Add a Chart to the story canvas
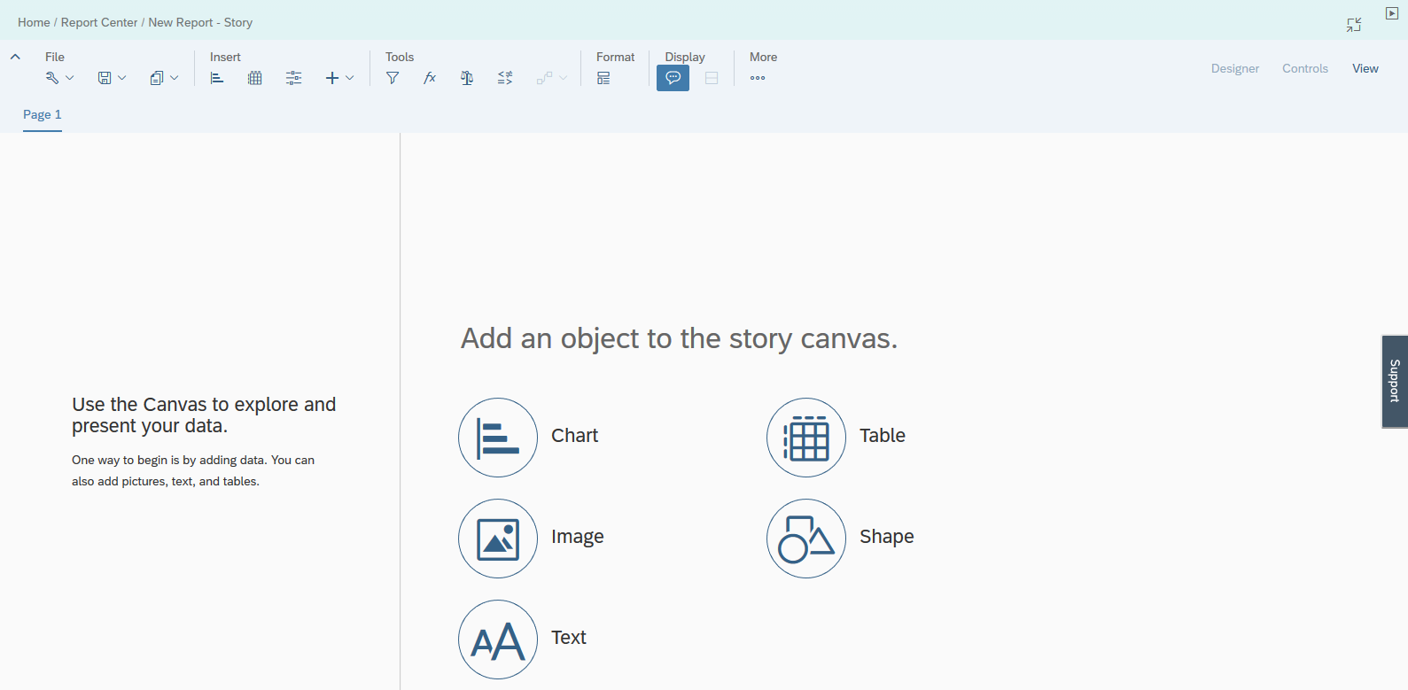The width and height of the screenshot is (1408, 690). pyautogui.click(x=498, y=437)
